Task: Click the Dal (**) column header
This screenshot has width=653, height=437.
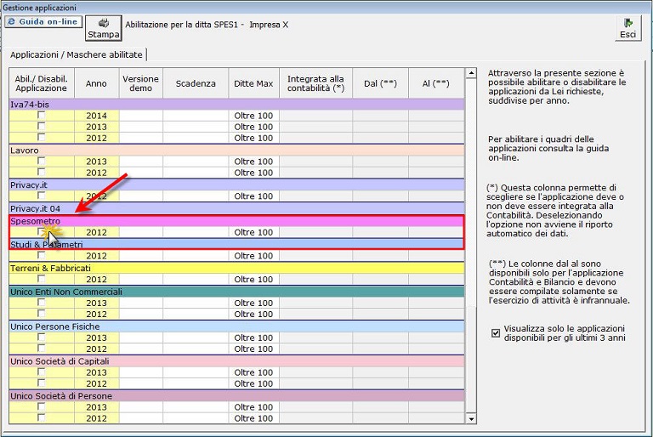Action: pyautogui.click(x=381, y=83)
